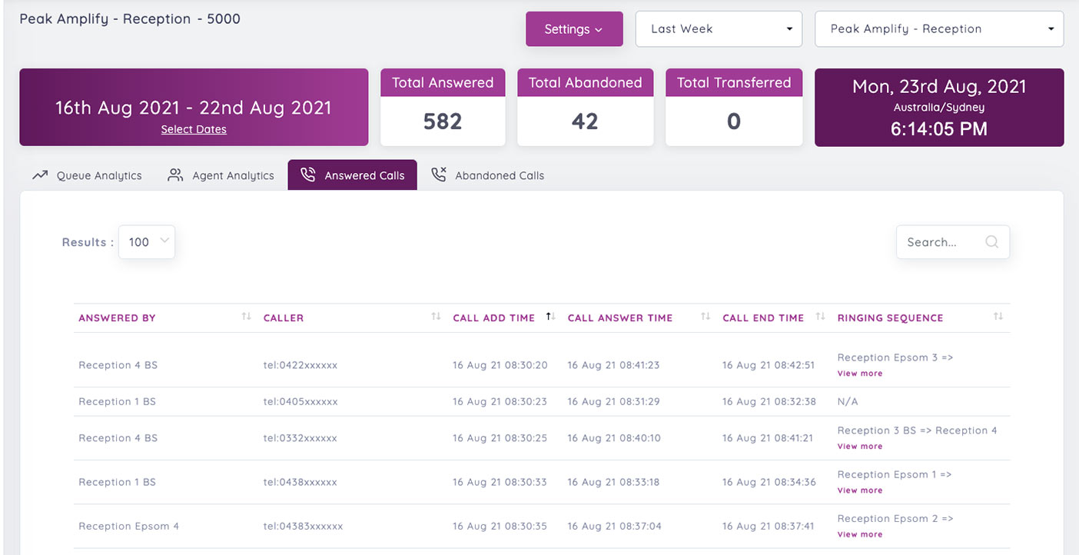Click inside the Search field
Viewport: 1079px width, 555px height.
click(x=941, y=241)
